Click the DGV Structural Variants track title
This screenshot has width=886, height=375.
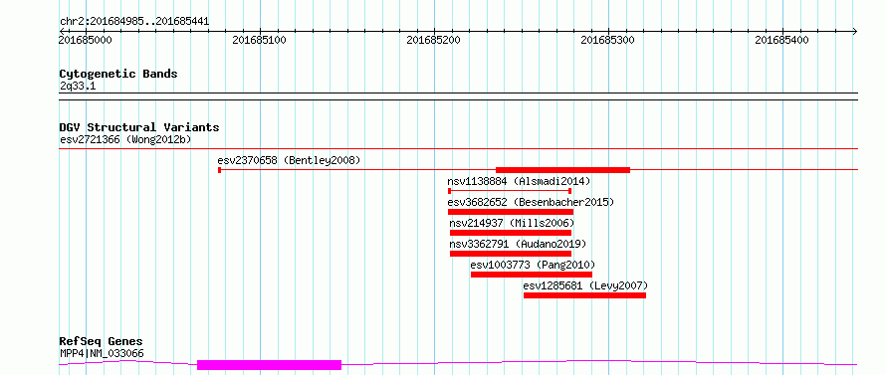139,127
